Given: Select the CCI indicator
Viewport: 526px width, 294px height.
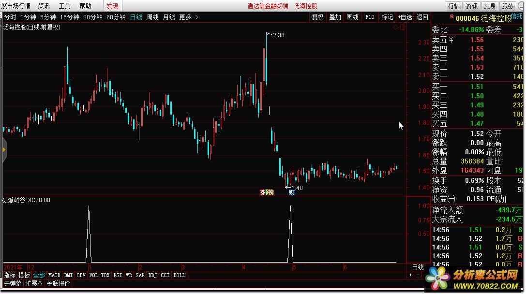Looking at the screenshot, I should [165, 275].
